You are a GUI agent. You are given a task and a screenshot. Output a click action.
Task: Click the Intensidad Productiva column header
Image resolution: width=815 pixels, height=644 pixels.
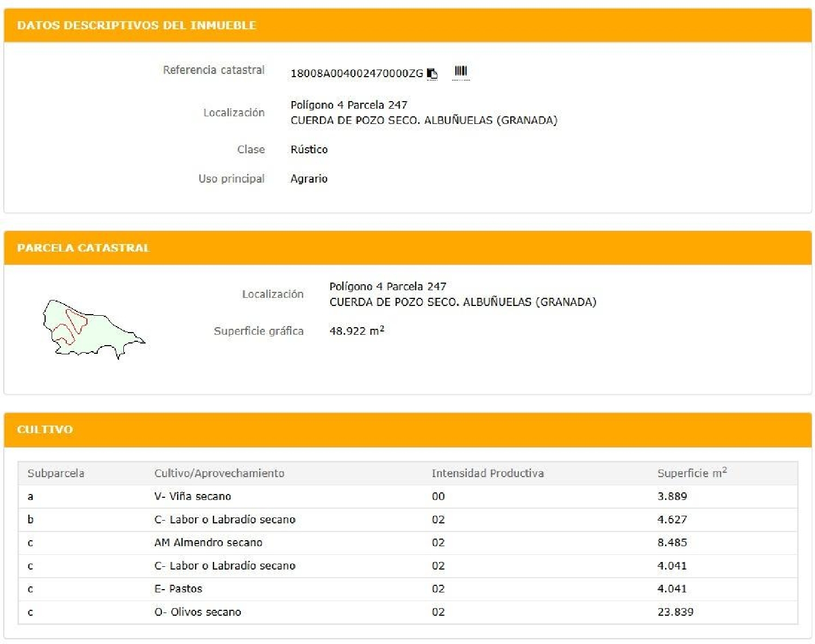(487, 473)
